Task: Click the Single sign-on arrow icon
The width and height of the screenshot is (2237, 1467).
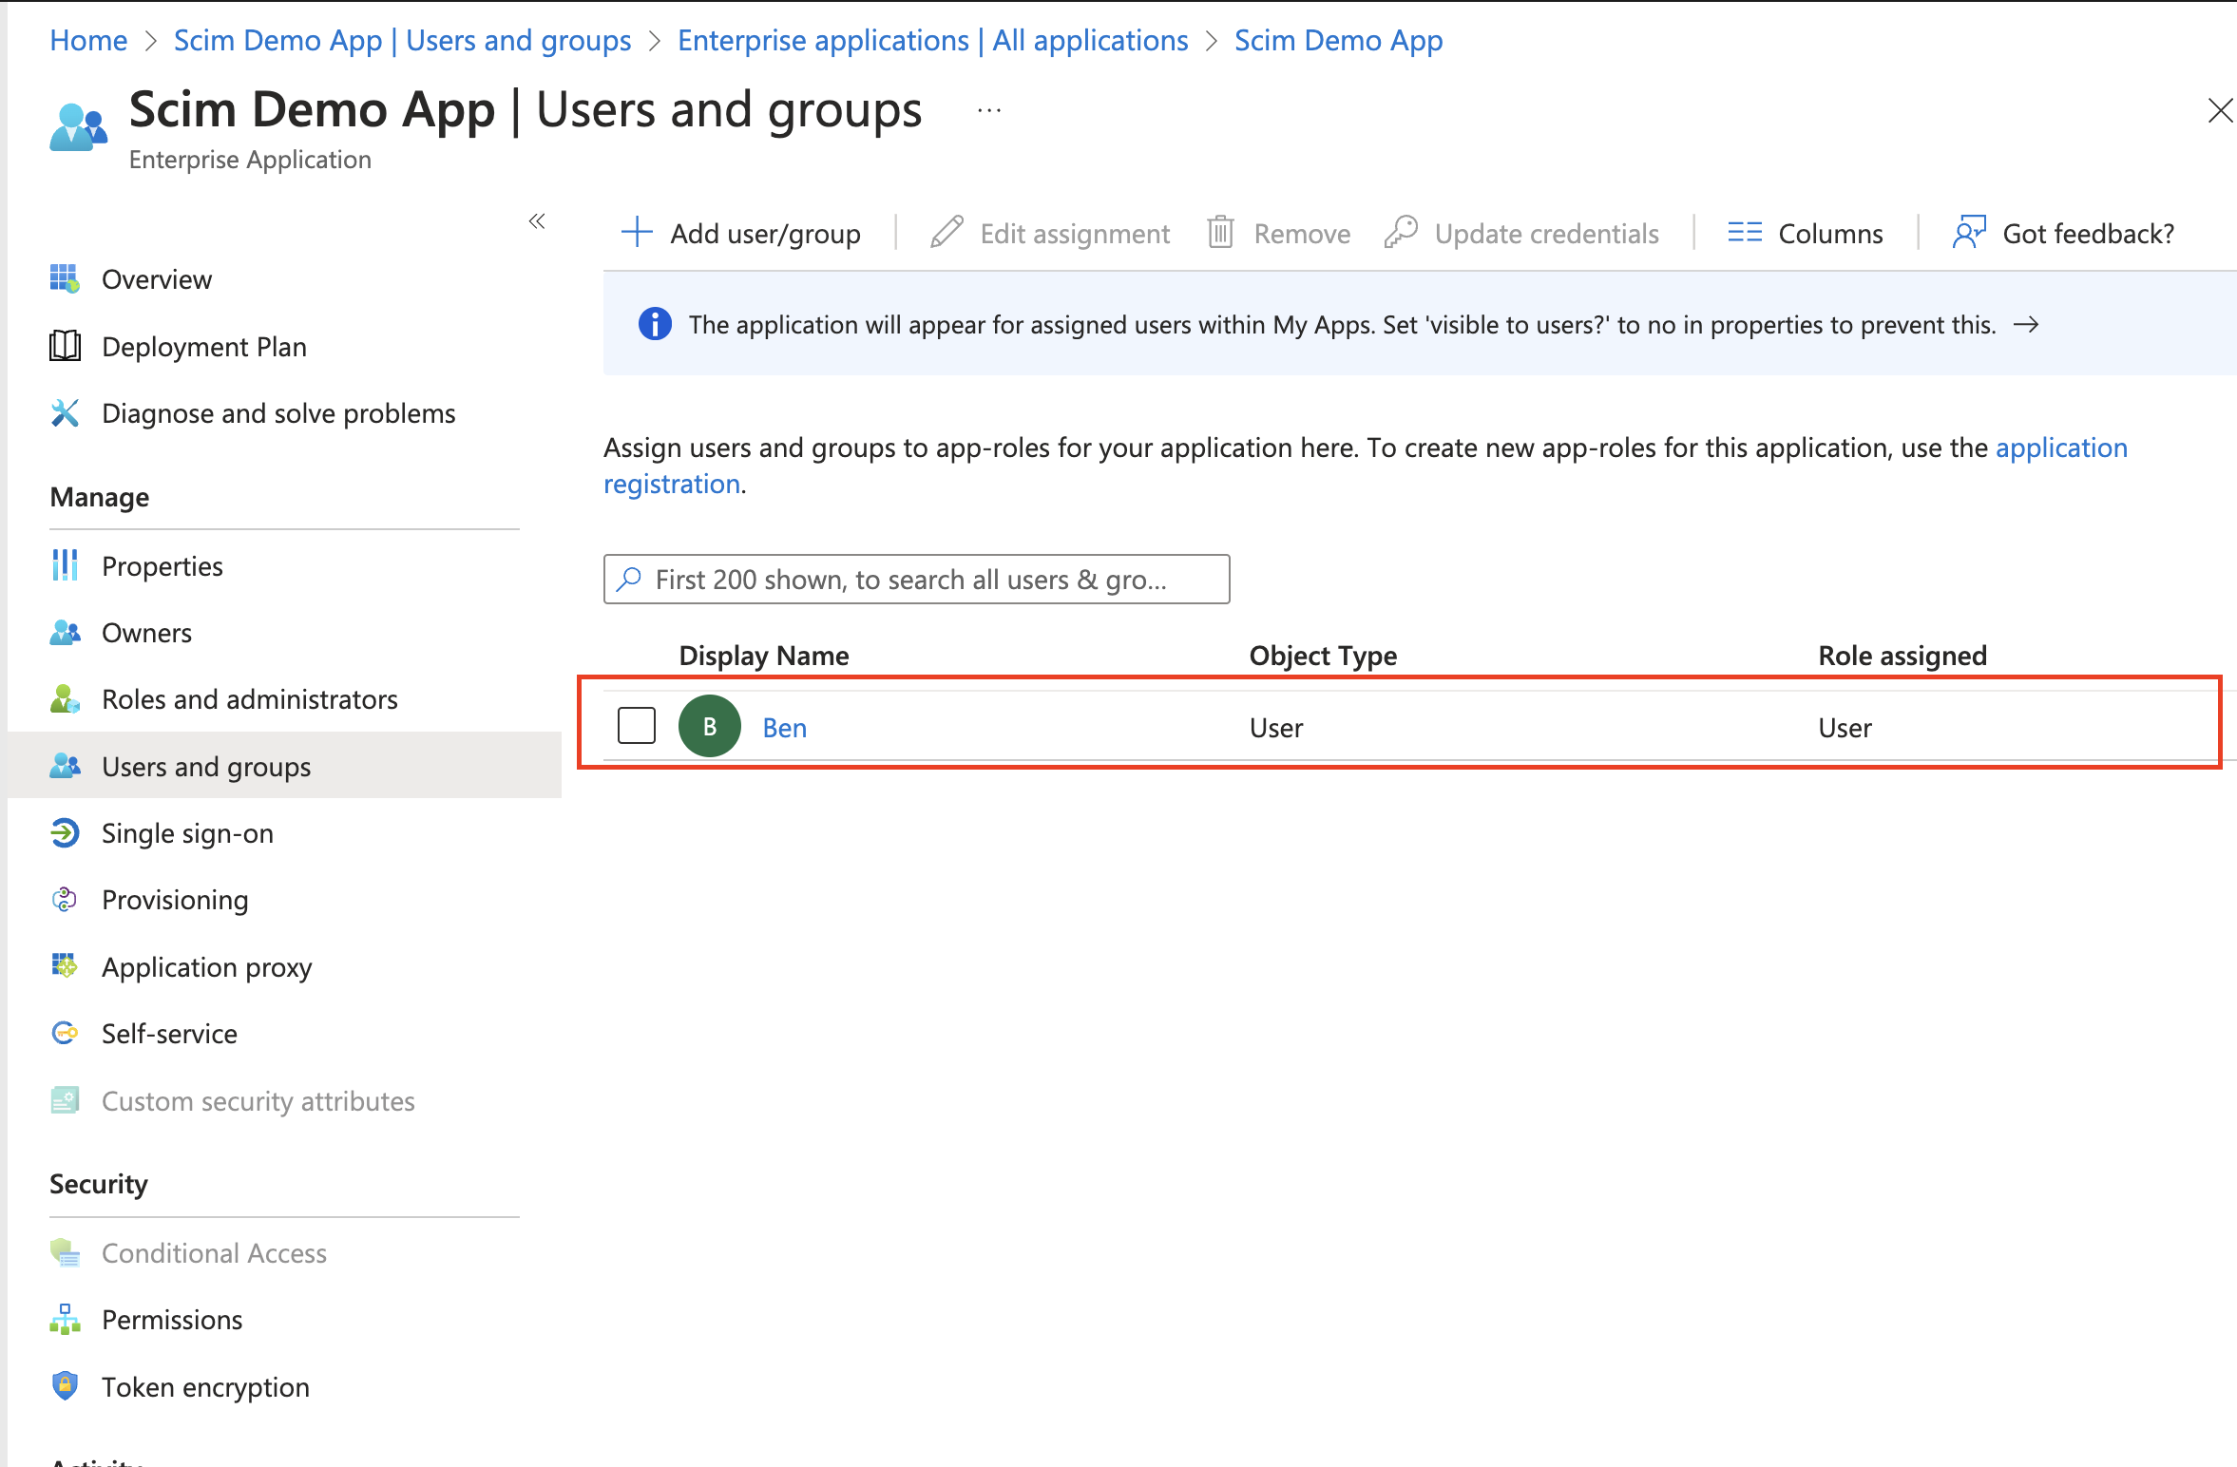Action: click(65, 832)
